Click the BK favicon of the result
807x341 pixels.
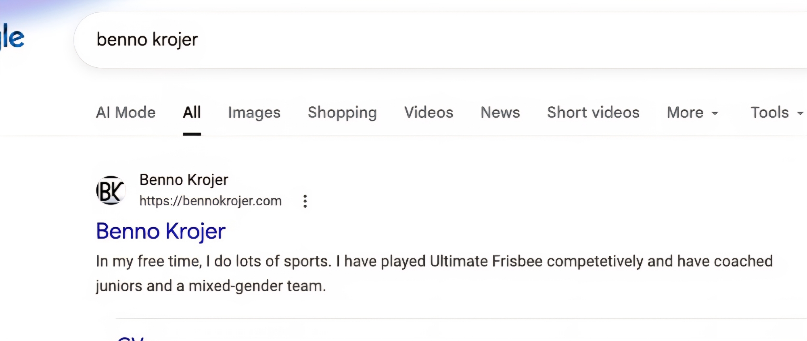111,191
